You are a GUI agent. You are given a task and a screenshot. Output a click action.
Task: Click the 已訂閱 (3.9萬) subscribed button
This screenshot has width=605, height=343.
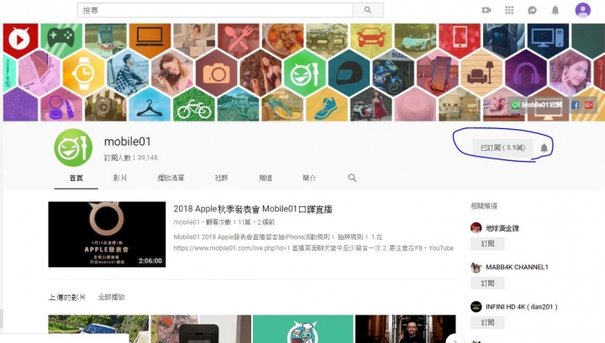point(502,148)
